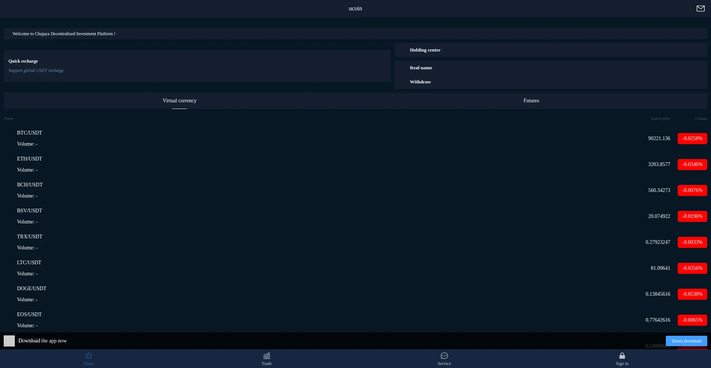Switch to the Futures tab
This screenshot has height=368, width=711.
[531, 100]
